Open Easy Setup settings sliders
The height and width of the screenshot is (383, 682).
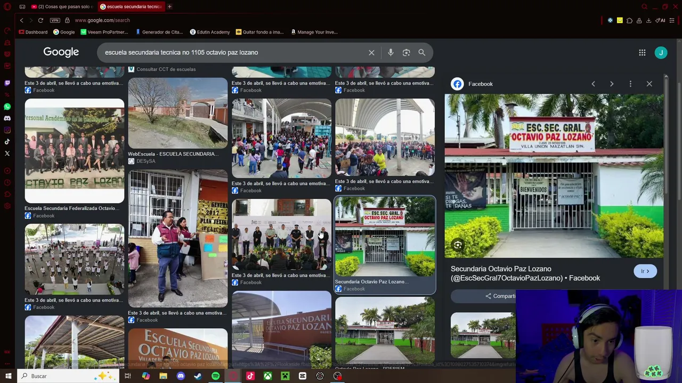[x=672, y=21]
